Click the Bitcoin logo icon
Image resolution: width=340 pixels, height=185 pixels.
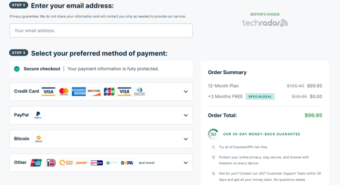coord(39,139)
